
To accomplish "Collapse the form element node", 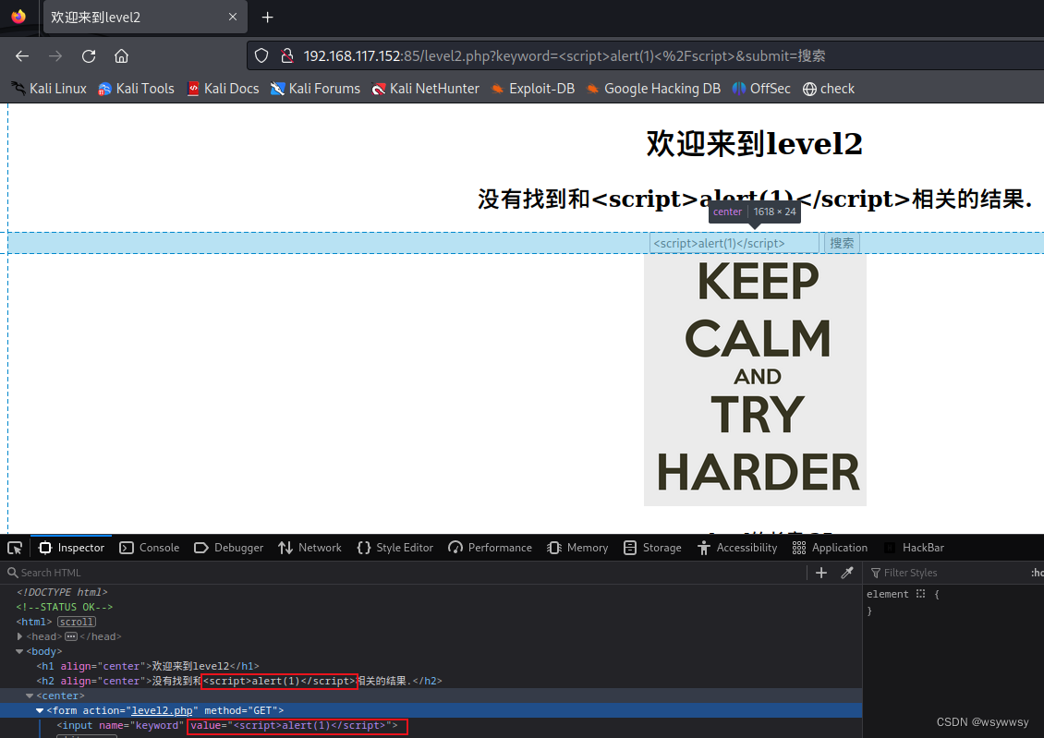I will click(39, 709).
